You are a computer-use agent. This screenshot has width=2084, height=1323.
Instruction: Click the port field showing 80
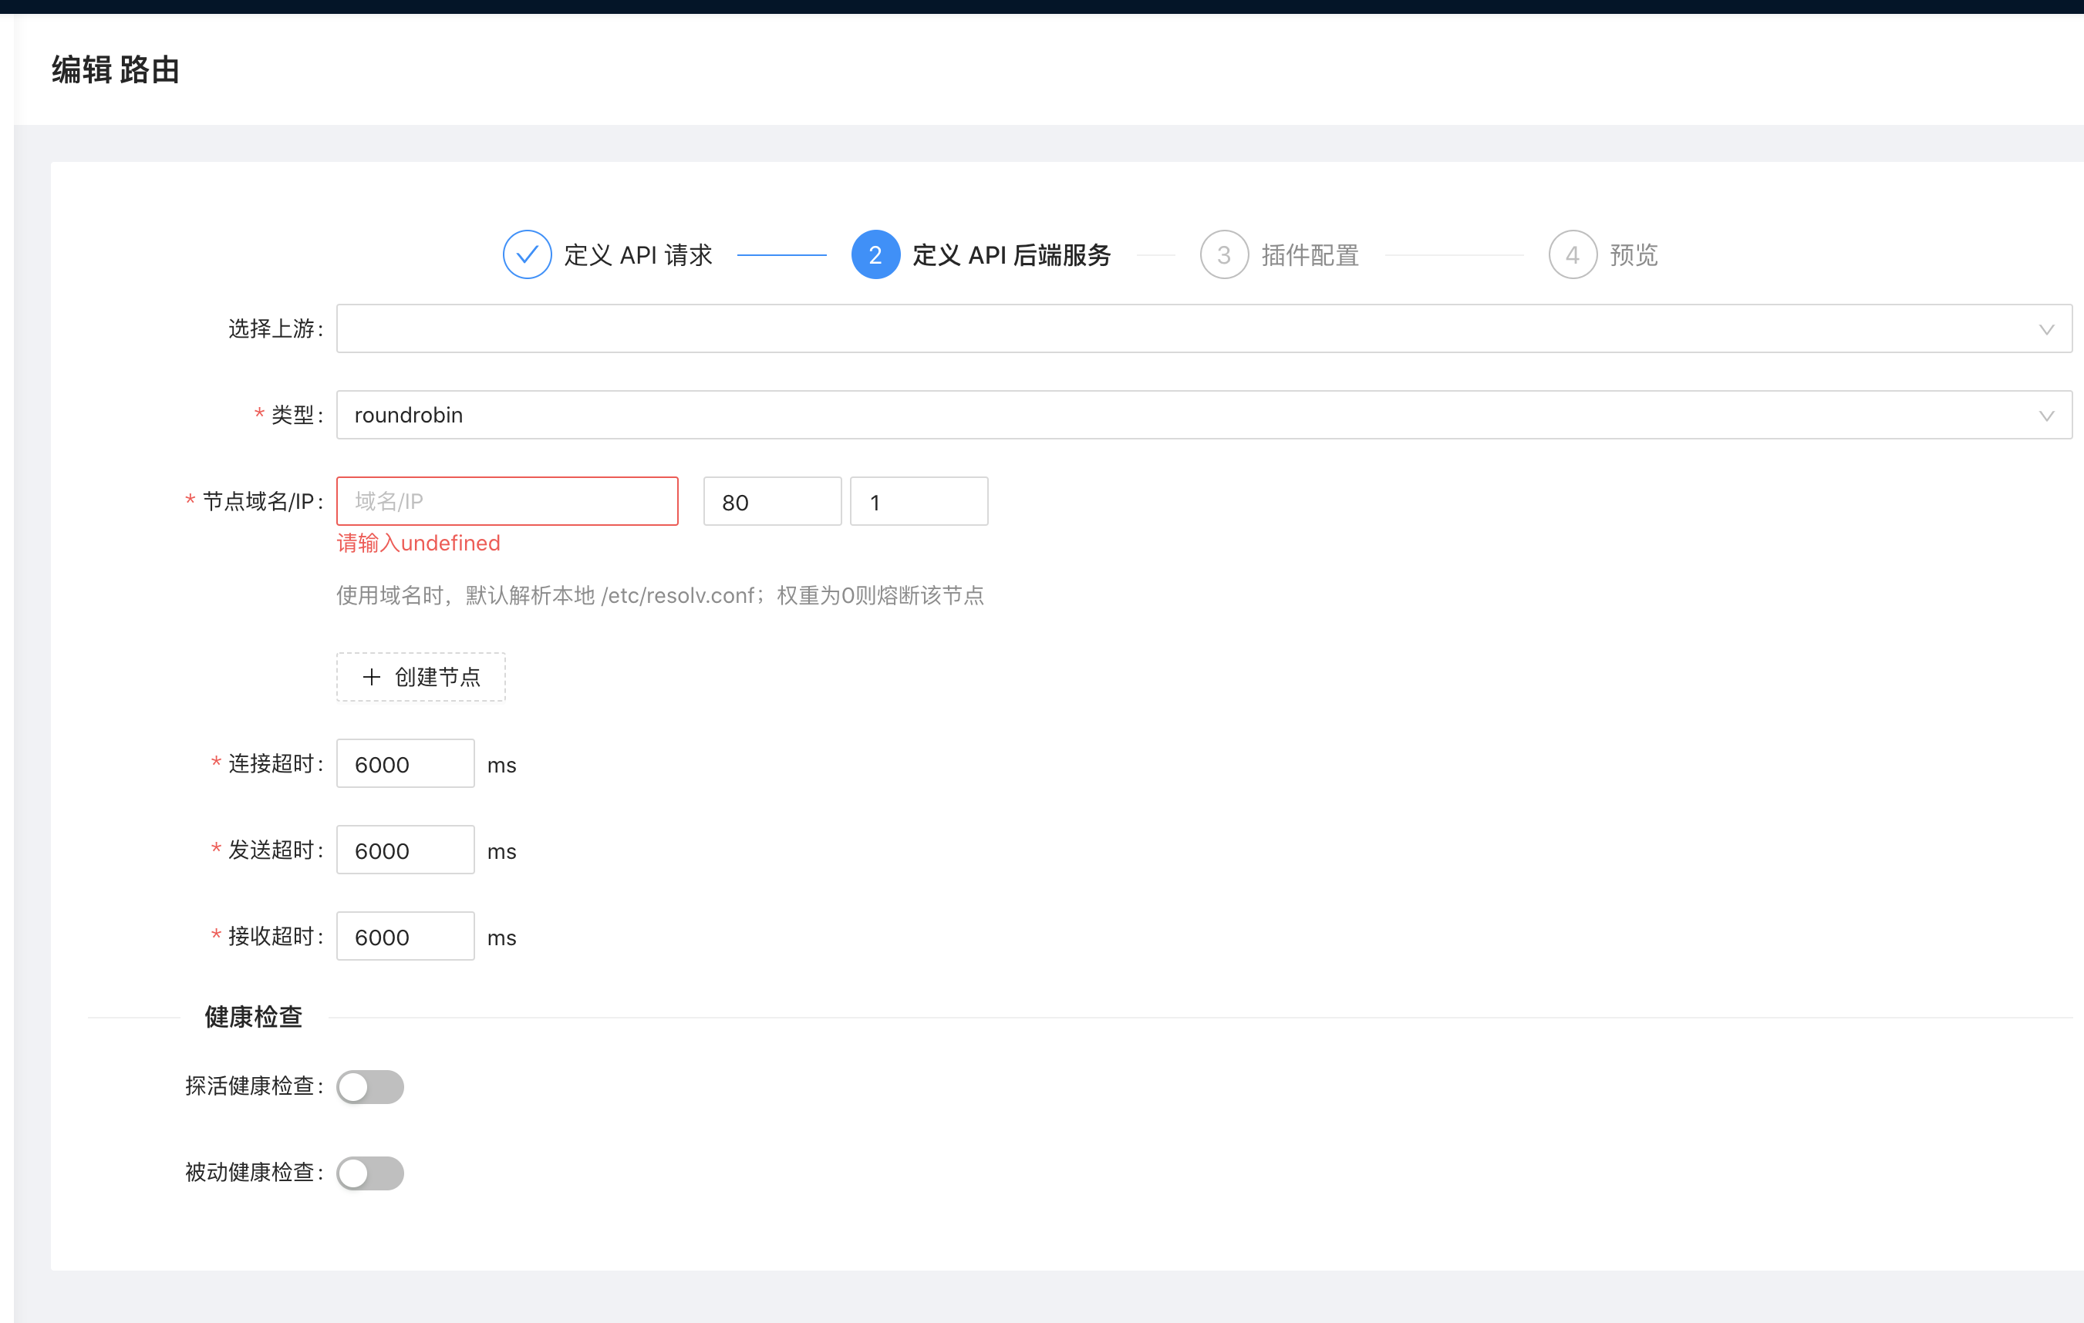(772, 502)
